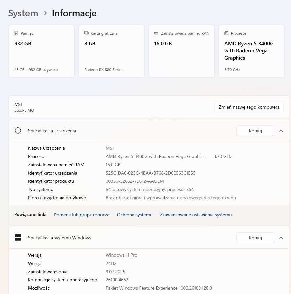
Task: Open the Zainstalowana pamięć RAM card
Action: (182, 51)
